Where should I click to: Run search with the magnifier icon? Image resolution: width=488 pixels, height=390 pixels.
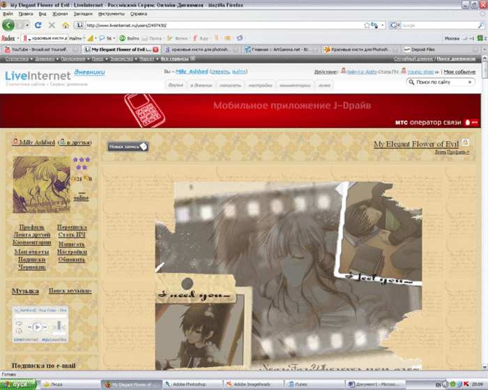click(481, 25)
